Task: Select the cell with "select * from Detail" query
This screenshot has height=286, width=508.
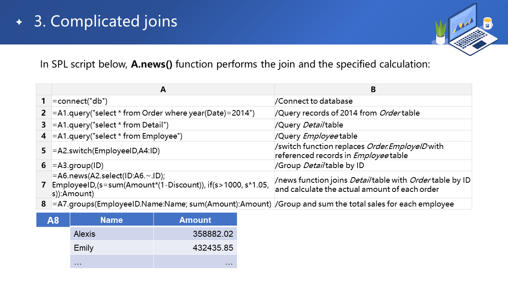Action: (x=163, y=125)
